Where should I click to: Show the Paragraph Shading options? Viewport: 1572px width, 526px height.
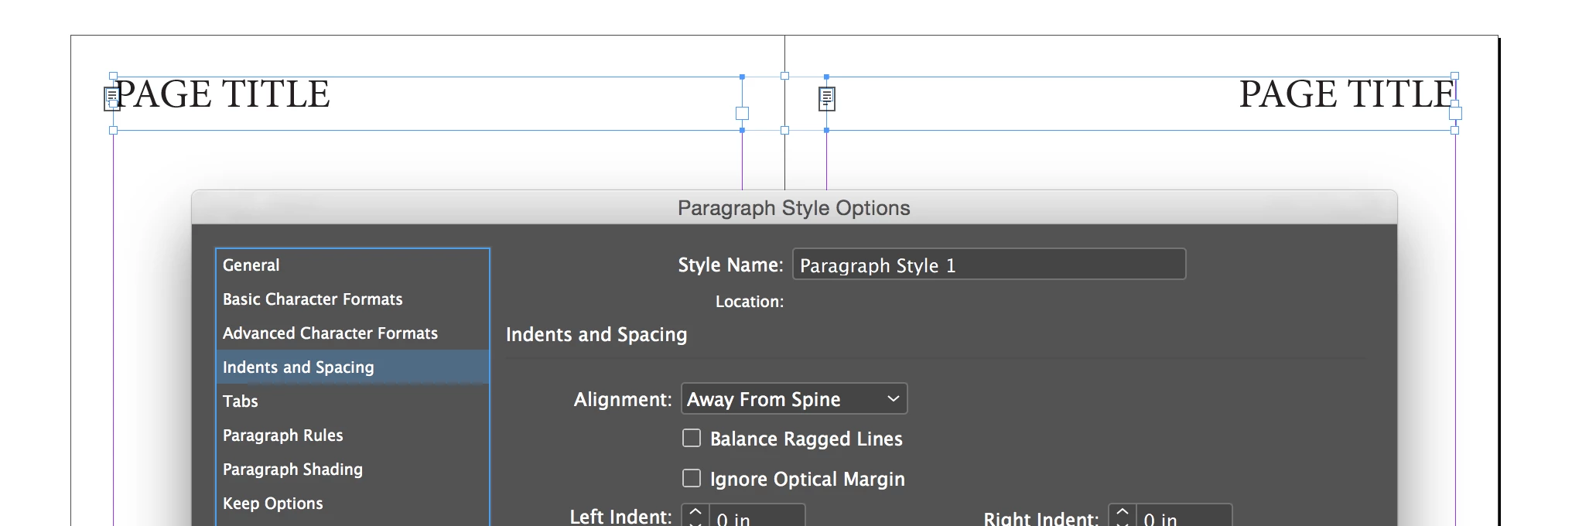[292, 470]
